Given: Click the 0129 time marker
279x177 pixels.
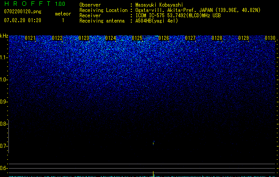Looking at the screenshot, I should [x=244, y=38].
